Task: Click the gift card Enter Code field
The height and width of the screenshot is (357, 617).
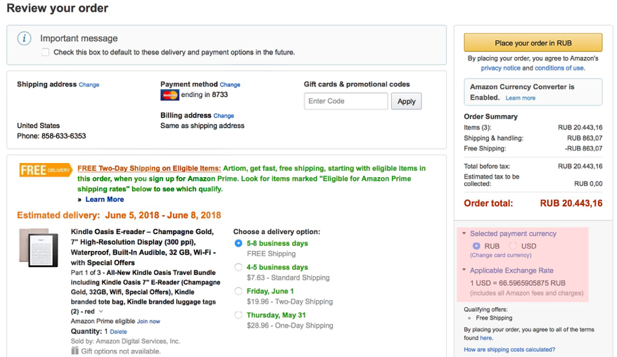Action: [x=346, y=101]
